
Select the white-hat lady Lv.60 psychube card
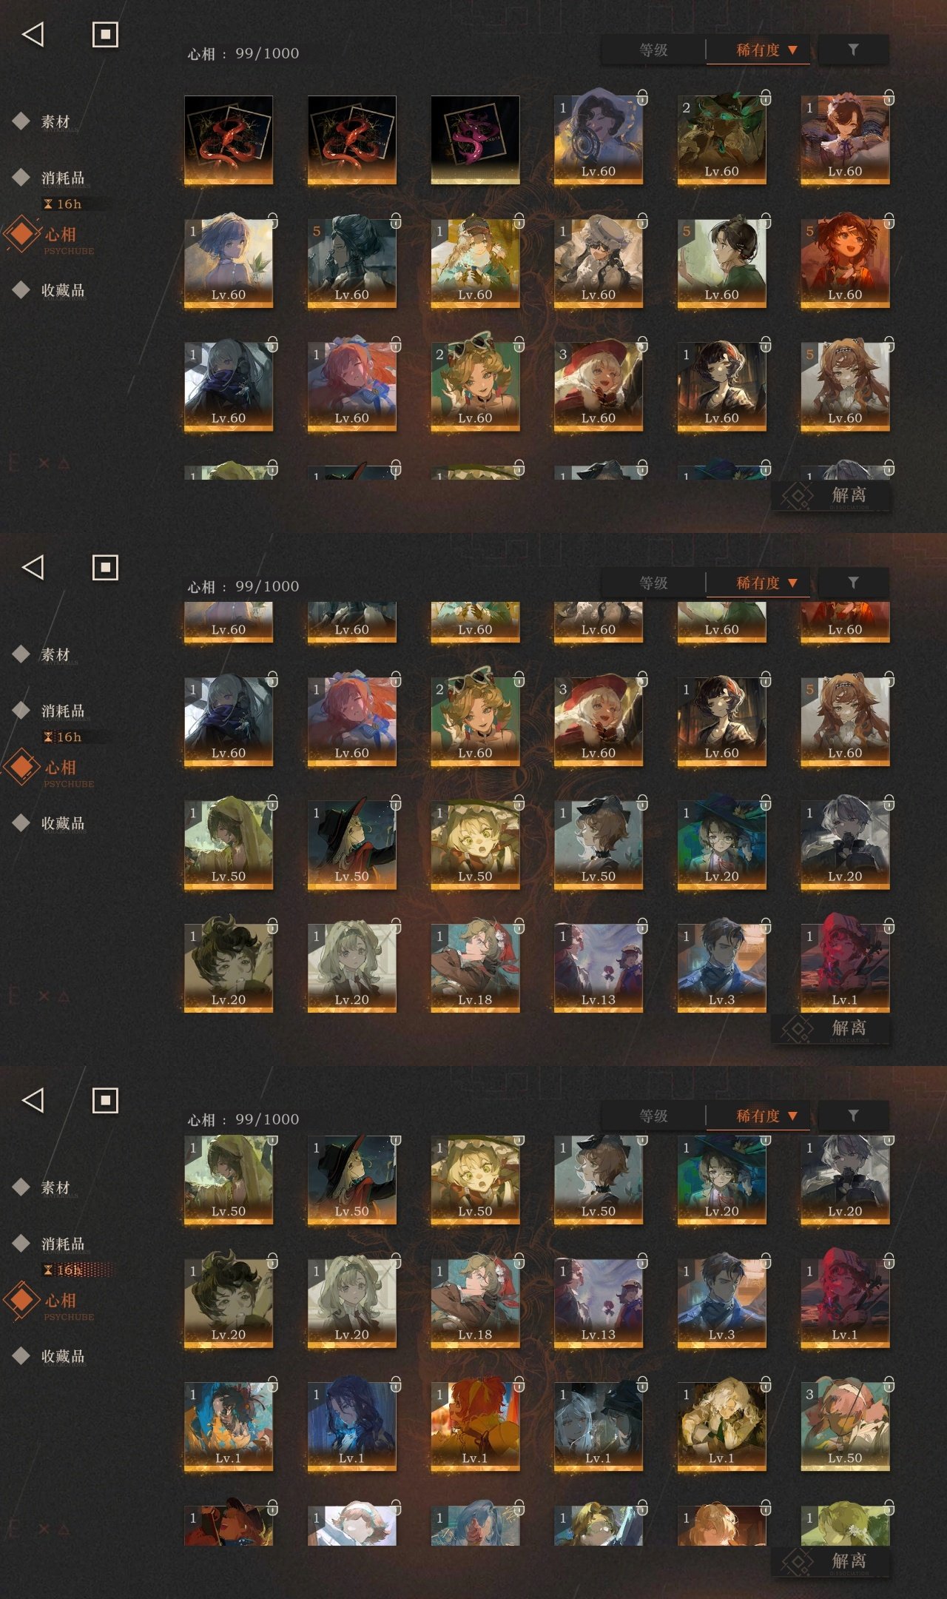point(599,263)
